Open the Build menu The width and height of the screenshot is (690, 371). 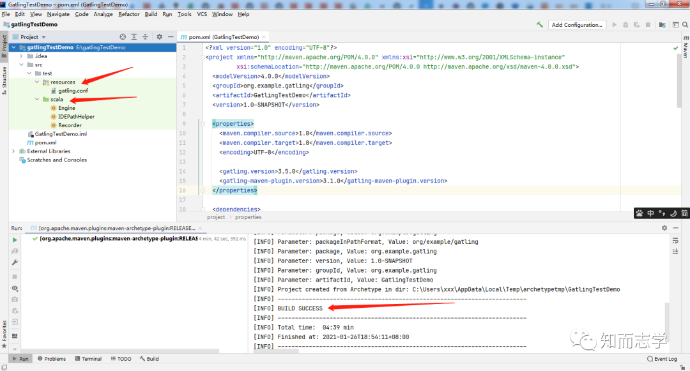[151, 14]
